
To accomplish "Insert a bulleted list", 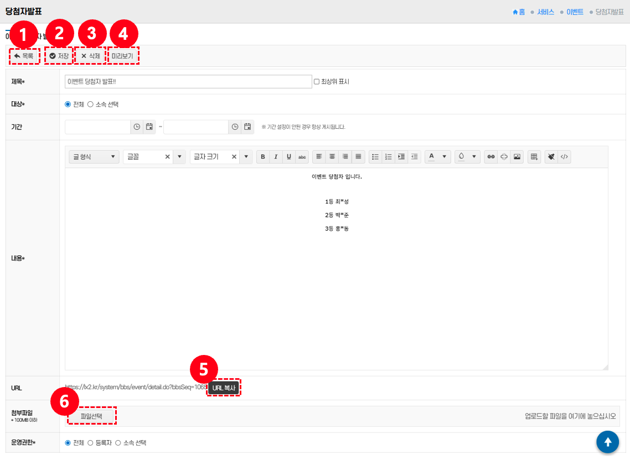I will 375,157.
